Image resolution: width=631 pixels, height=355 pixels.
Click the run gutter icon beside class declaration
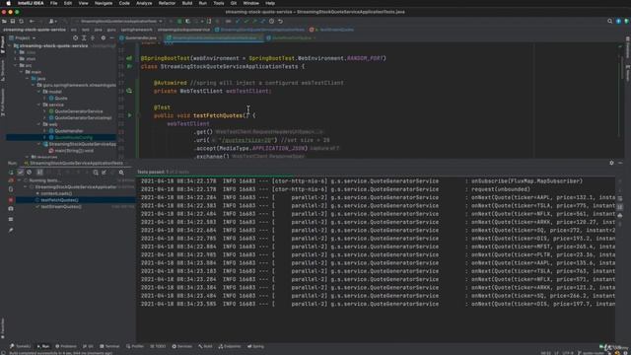coord(129,66)
